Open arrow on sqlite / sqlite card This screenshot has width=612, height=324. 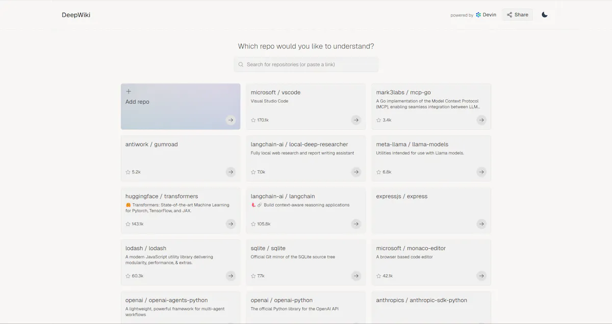pos(356,276)
